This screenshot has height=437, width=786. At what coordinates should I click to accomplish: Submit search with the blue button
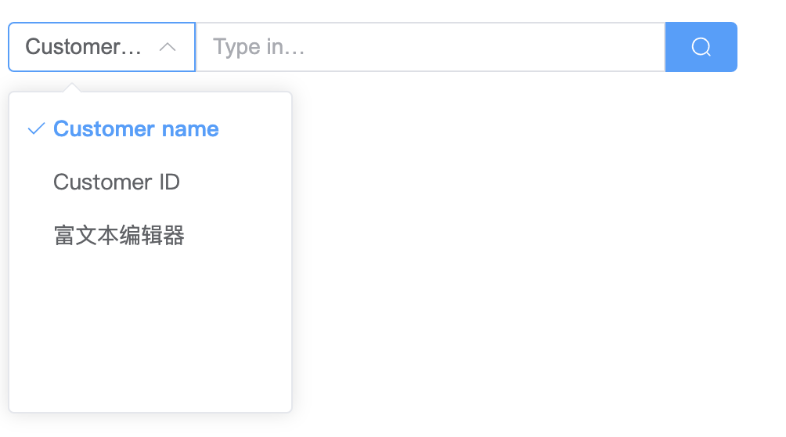tap(701, 47)
